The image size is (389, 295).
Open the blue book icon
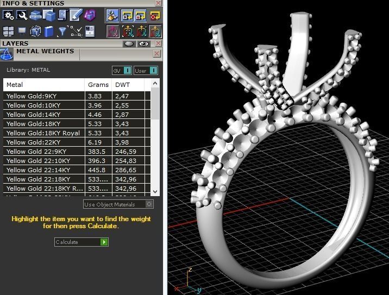(x=49, y=32)
